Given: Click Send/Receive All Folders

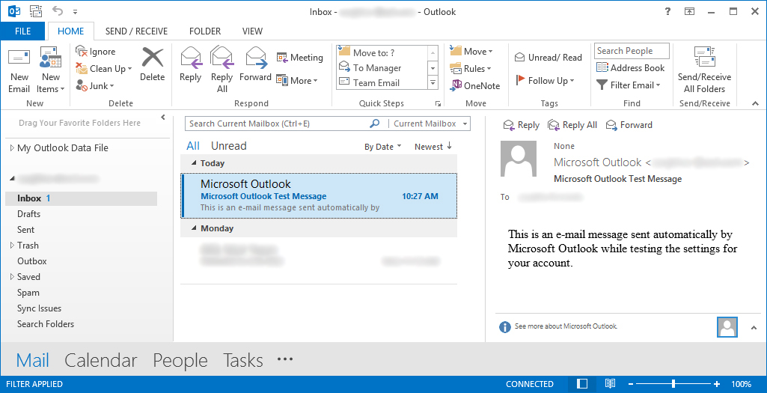Looking at the screenshot, I should pos(704,70).
